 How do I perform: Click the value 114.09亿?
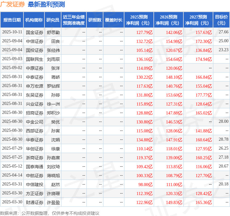(144, 68)
